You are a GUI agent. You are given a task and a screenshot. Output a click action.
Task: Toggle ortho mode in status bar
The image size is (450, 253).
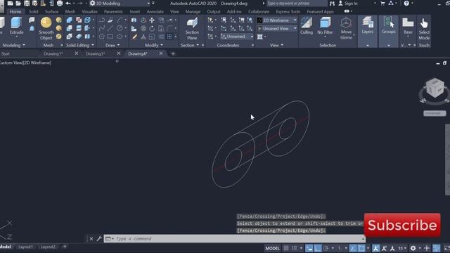[318, 248]
